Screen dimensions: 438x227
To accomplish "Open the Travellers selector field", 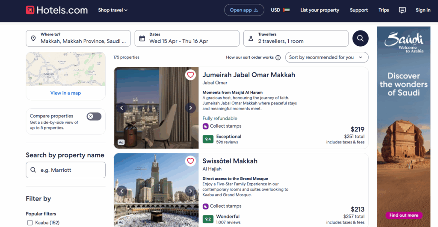I will pyautogui.click(x=296, y=38).
